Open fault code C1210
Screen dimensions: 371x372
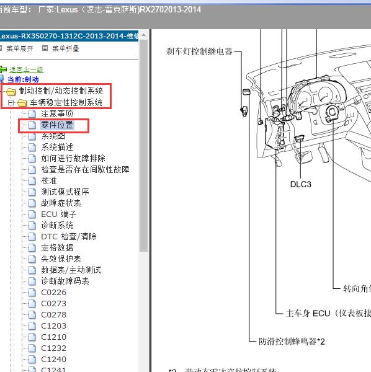[x=53, y=337]
